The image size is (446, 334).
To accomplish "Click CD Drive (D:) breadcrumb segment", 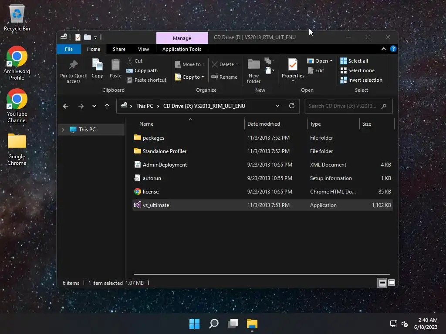I will point(204,106).
